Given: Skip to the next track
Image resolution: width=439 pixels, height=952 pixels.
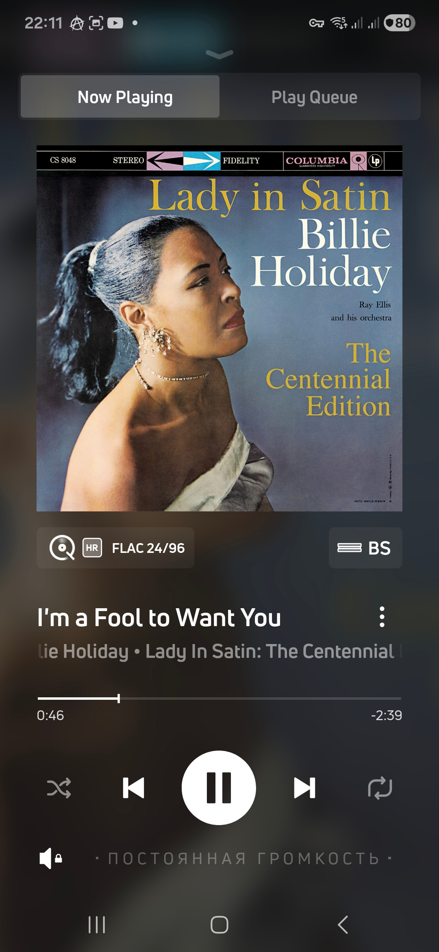Looking at the screenshot, I should pyautogui.click(x=304, y=788).
